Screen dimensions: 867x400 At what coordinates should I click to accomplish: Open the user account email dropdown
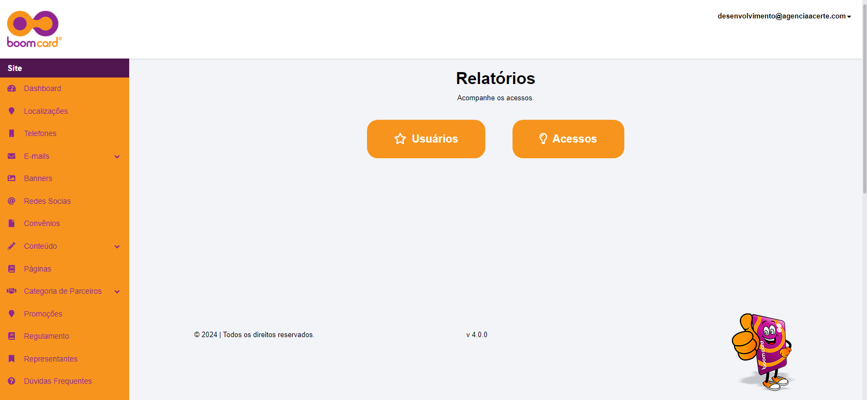783,16
